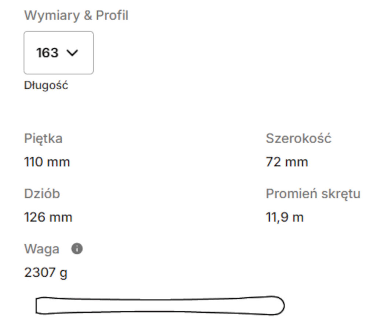Click the word Wymiary in the heading
Viewport: 375px width, 336px height.
(47, 16)
